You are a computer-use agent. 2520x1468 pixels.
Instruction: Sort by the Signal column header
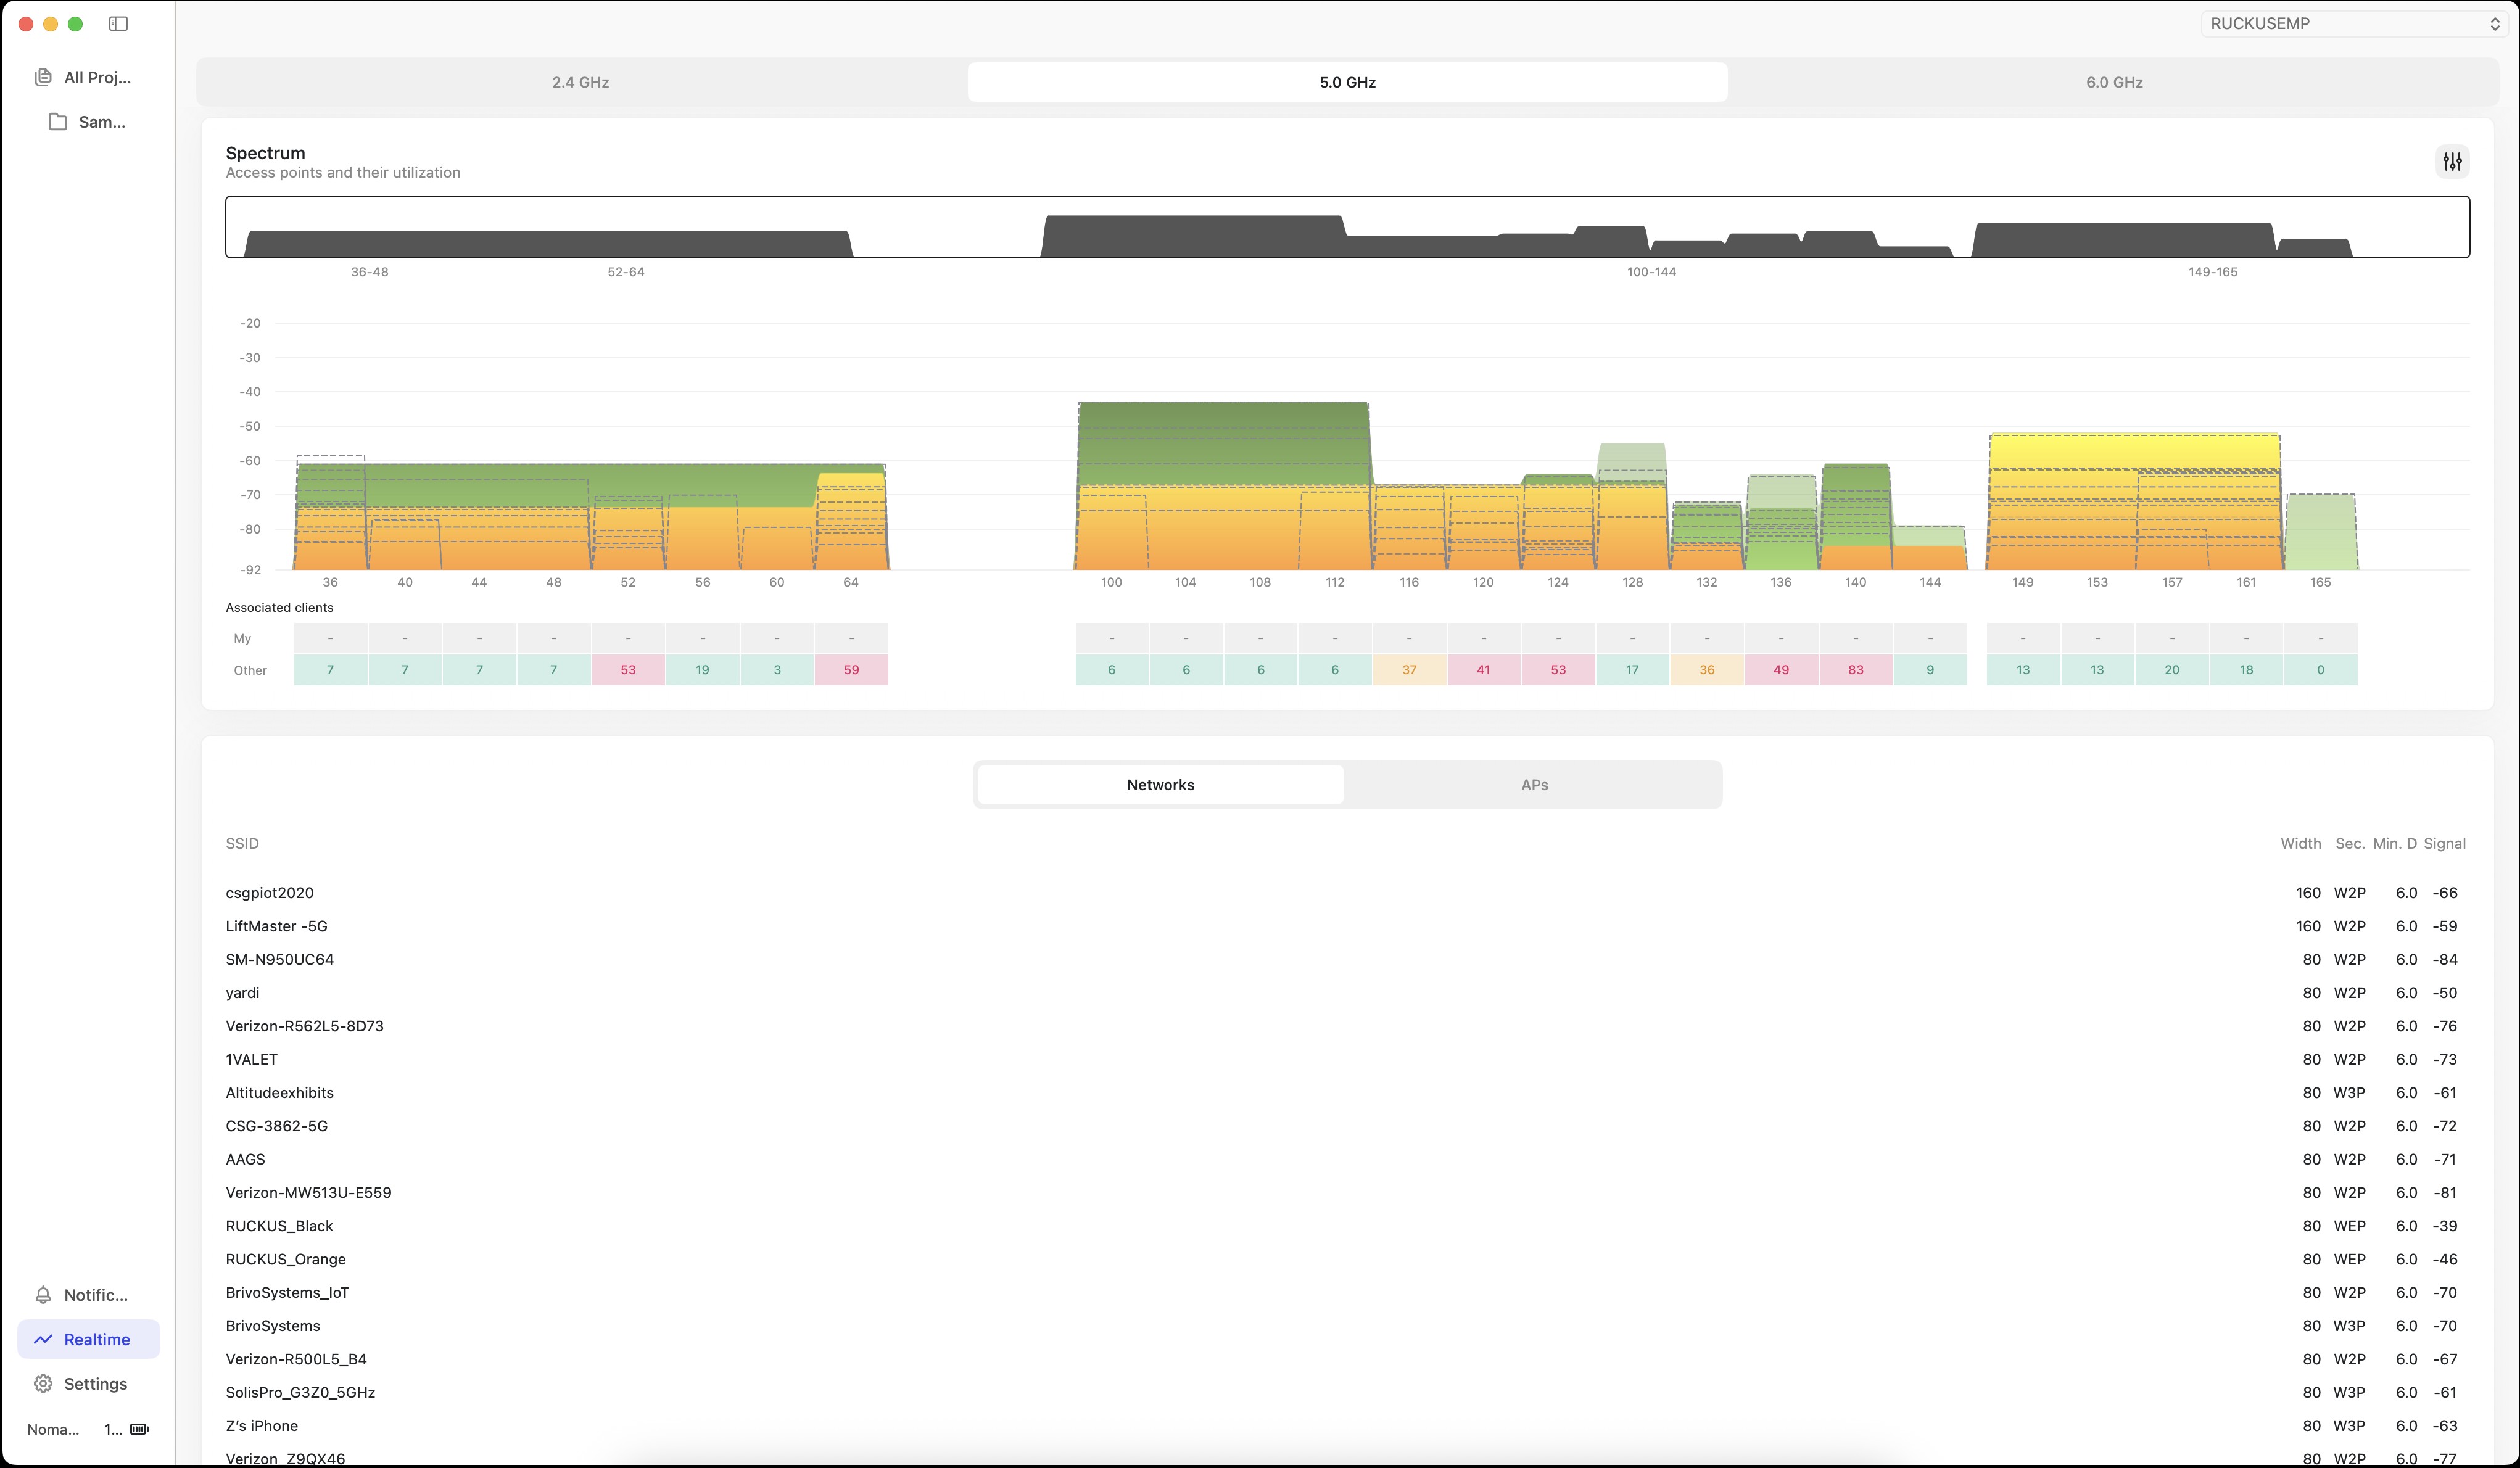tap(2444, 844)
